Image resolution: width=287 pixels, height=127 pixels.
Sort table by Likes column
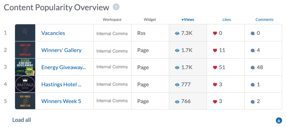(x=227, y=20)
